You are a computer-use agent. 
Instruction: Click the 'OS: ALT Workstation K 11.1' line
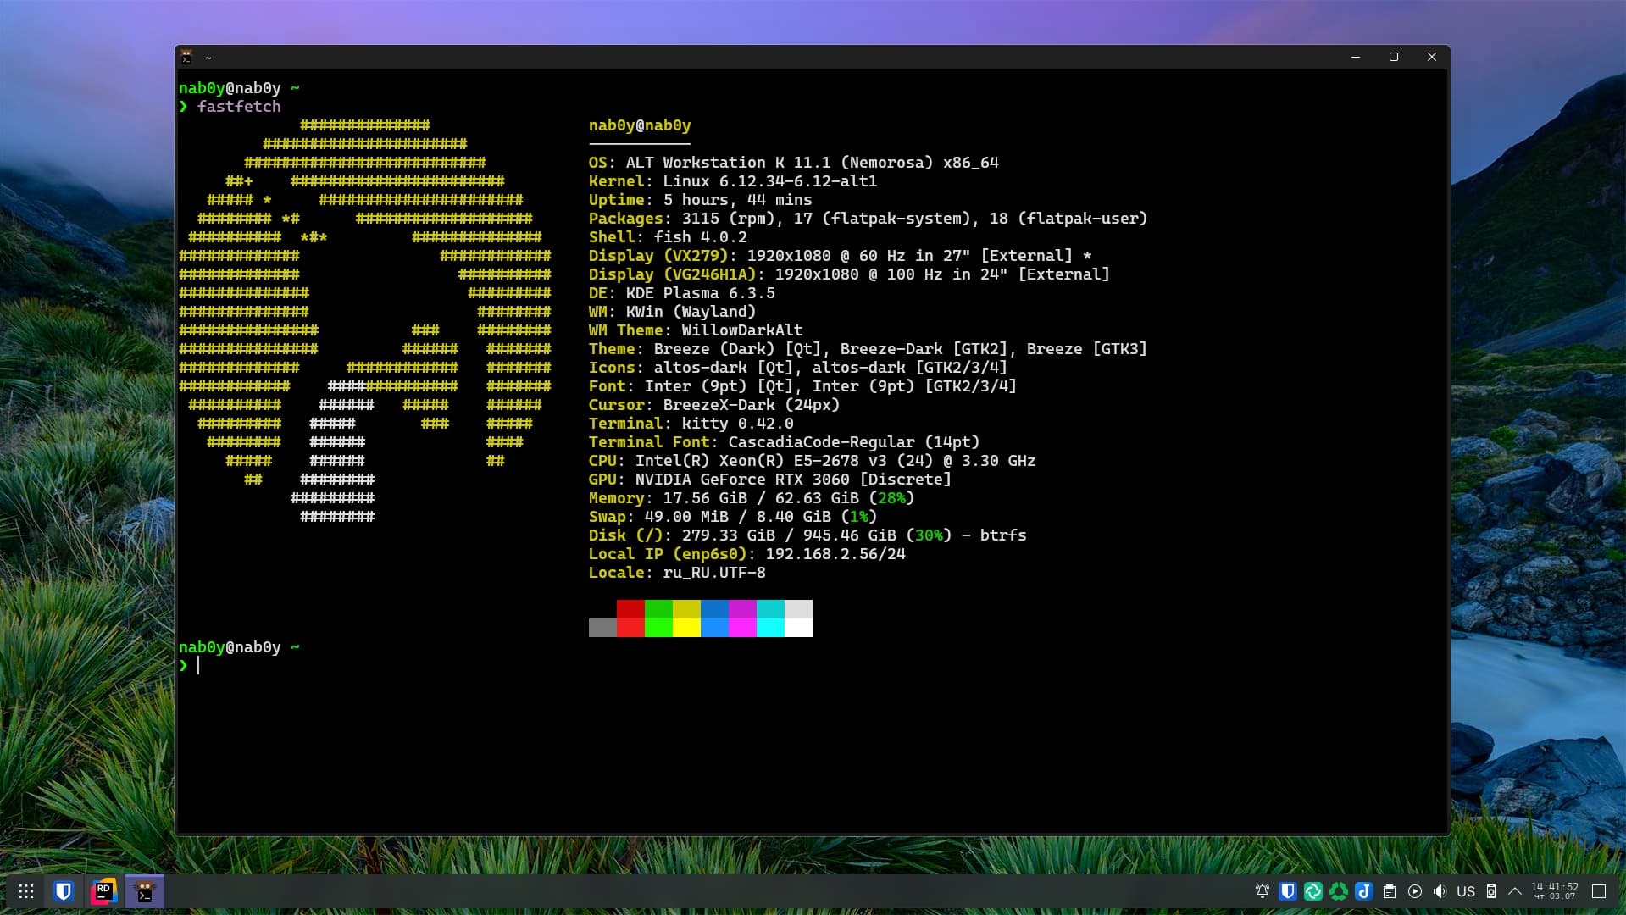(794, 163)
